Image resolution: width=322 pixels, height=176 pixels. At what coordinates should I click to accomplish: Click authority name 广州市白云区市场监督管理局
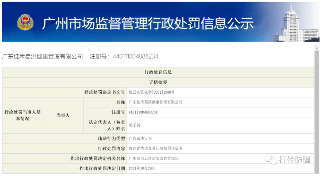click(154, 158)
